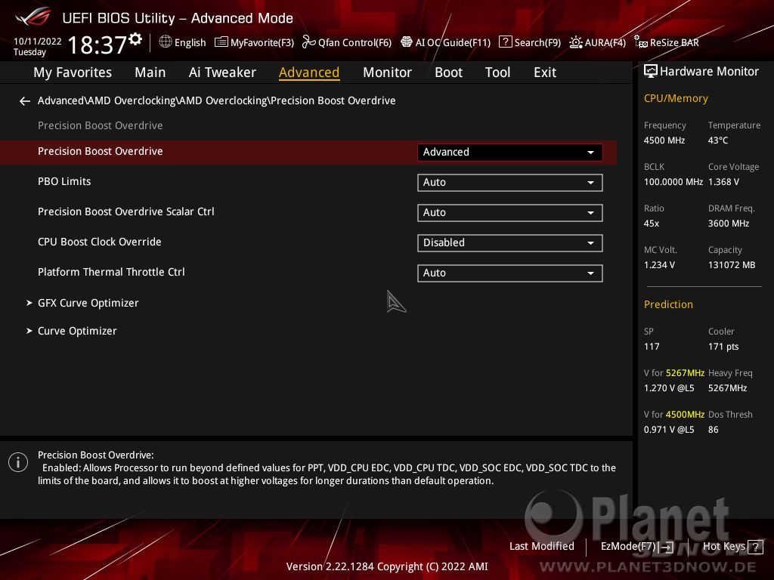Click the Dos Thresh value 86
Viewport: 774px width, 580px height.
pyautogui.click(x=713, y=430)
